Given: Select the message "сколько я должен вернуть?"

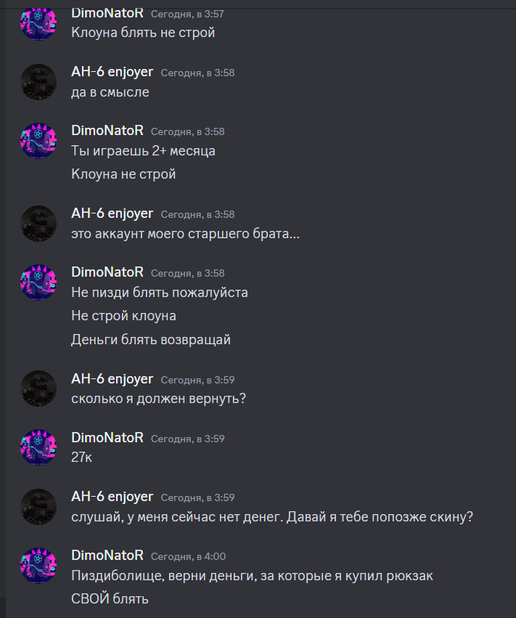Looking at the screenshot, I should [x=158, y=399].
